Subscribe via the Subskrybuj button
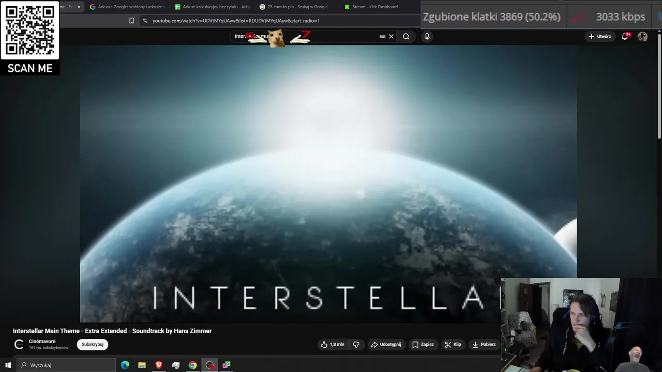662x372 pixels. tap(93, 345)
